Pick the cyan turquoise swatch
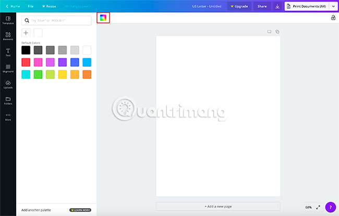 pyautogui.click(x=26, y=74)
